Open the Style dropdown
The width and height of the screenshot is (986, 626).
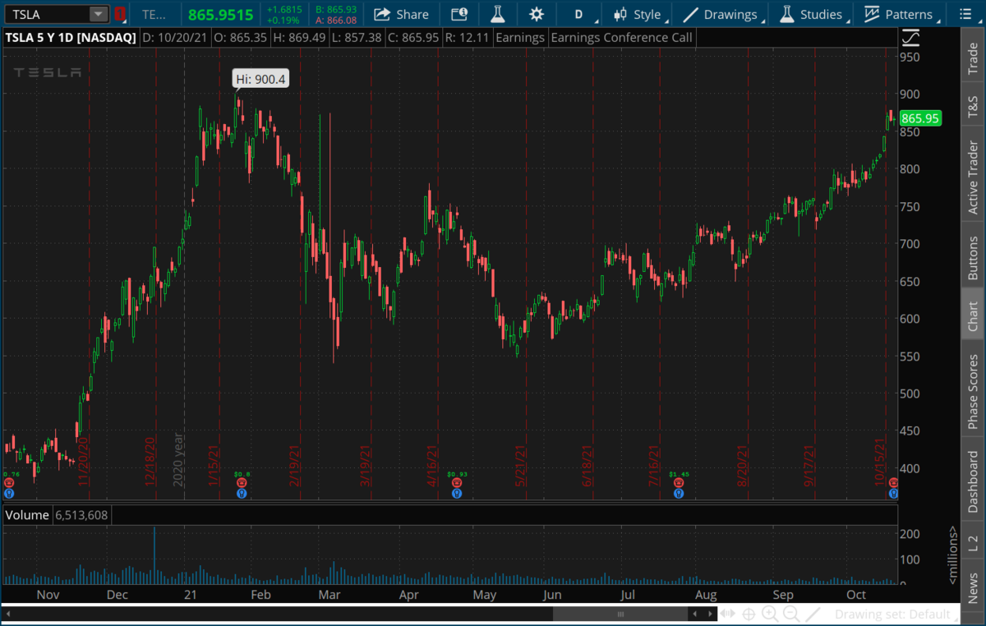click(x=640, y=14)
